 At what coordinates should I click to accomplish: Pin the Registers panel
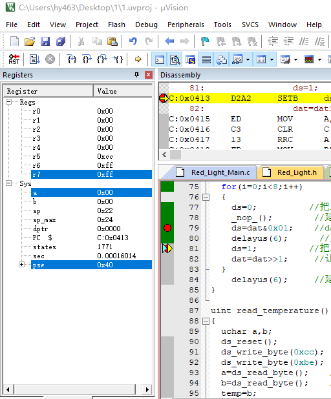coord(137,75)
